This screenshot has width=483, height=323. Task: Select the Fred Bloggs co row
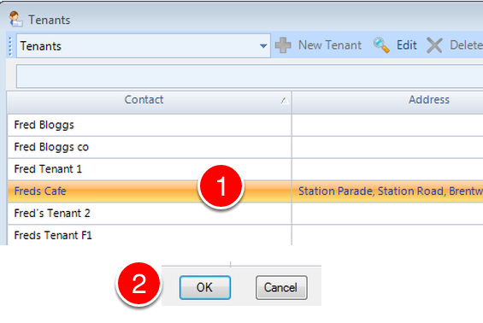click(x=245, y=147)
